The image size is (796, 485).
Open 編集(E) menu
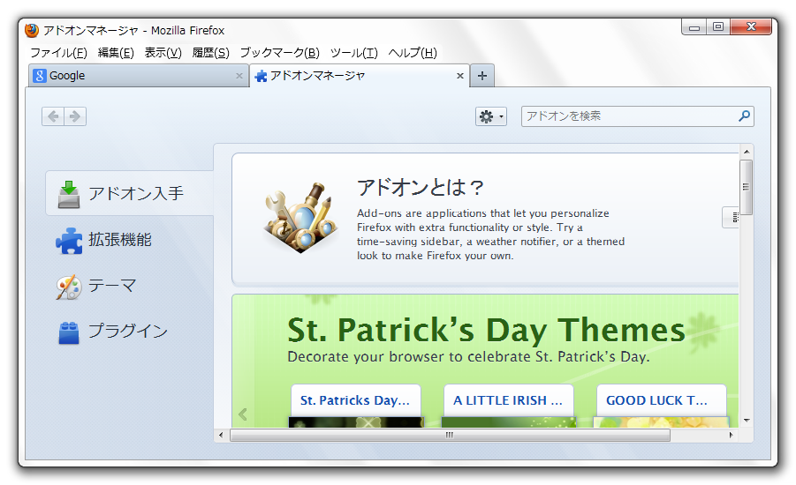coord(116,53)
